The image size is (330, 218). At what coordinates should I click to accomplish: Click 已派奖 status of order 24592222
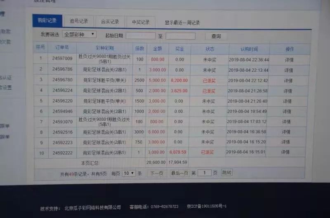207,152
